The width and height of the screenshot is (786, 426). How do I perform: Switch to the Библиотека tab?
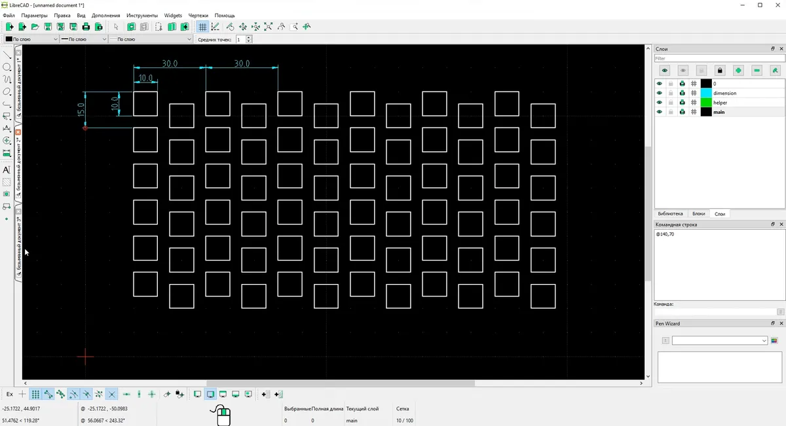coord(670,214)
